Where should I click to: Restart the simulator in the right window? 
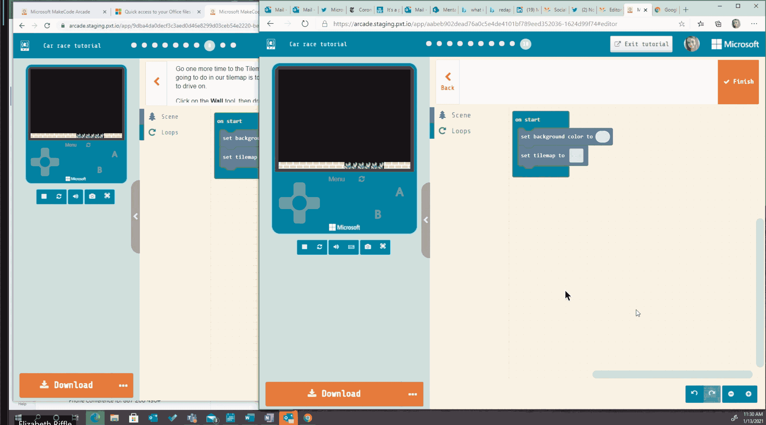click(x=320, y=247)
